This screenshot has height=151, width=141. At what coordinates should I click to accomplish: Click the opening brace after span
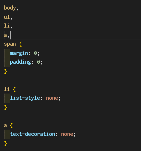coord(20,44)
